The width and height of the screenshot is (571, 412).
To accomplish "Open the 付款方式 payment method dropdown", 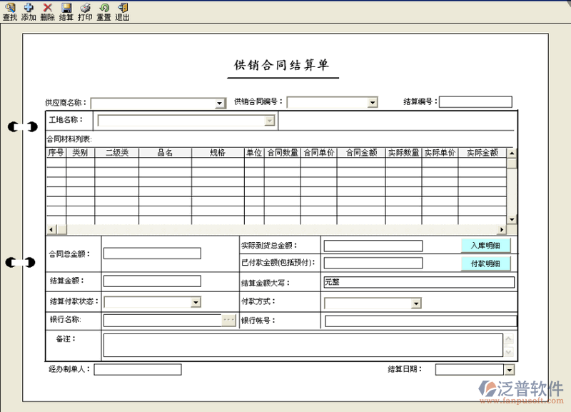I will [417, 302].
